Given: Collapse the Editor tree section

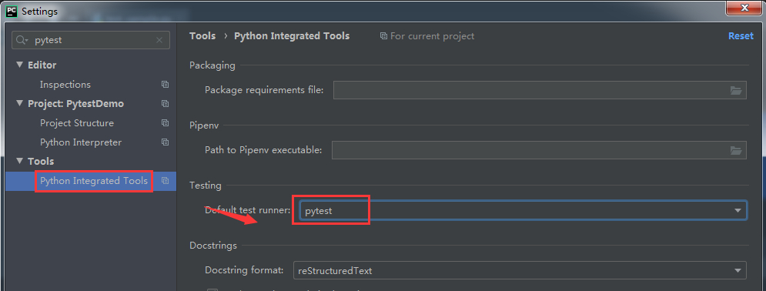Looking at the screenshot, I should point(19,65).
